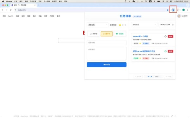Open the 书签 menu
This screenshot has height=118, width=190.
40,1
